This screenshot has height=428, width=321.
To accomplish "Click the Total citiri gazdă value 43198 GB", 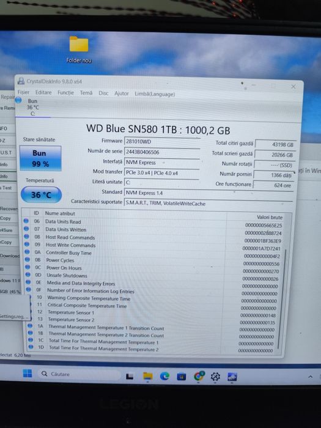I will (275, 145).
